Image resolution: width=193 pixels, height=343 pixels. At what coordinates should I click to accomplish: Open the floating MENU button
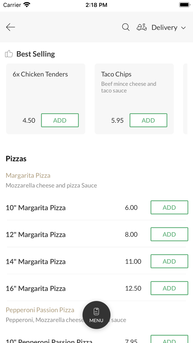pos(96,315)
